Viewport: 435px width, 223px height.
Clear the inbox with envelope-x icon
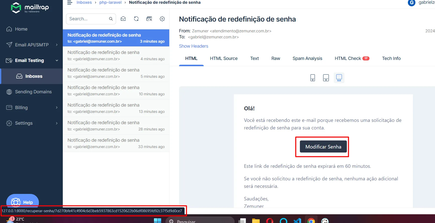click(x=149, y=19)
